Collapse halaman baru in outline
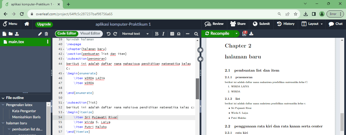 (3, 123)
